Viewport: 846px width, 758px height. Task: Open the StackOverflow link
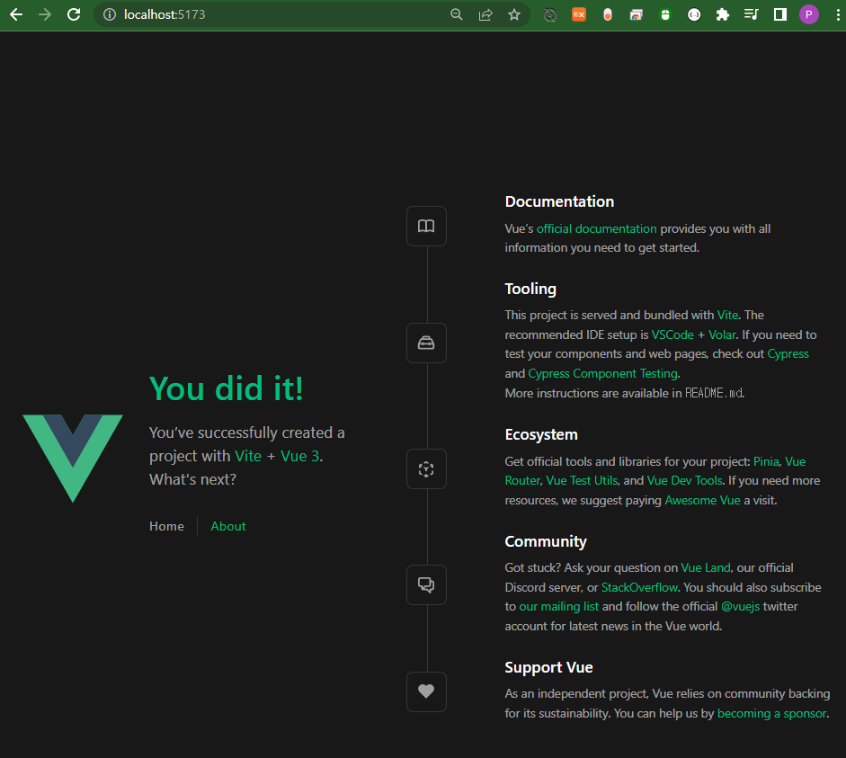pyautogui.click(x=639, y=587)
